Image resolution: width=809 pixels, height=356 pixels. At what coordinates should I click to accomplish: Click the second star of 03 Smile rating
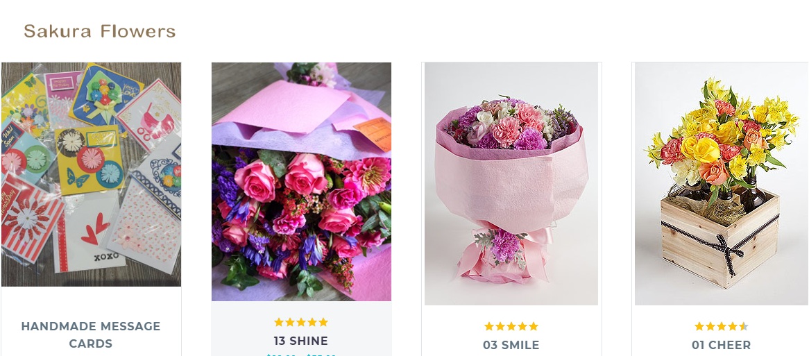(500, 326)
